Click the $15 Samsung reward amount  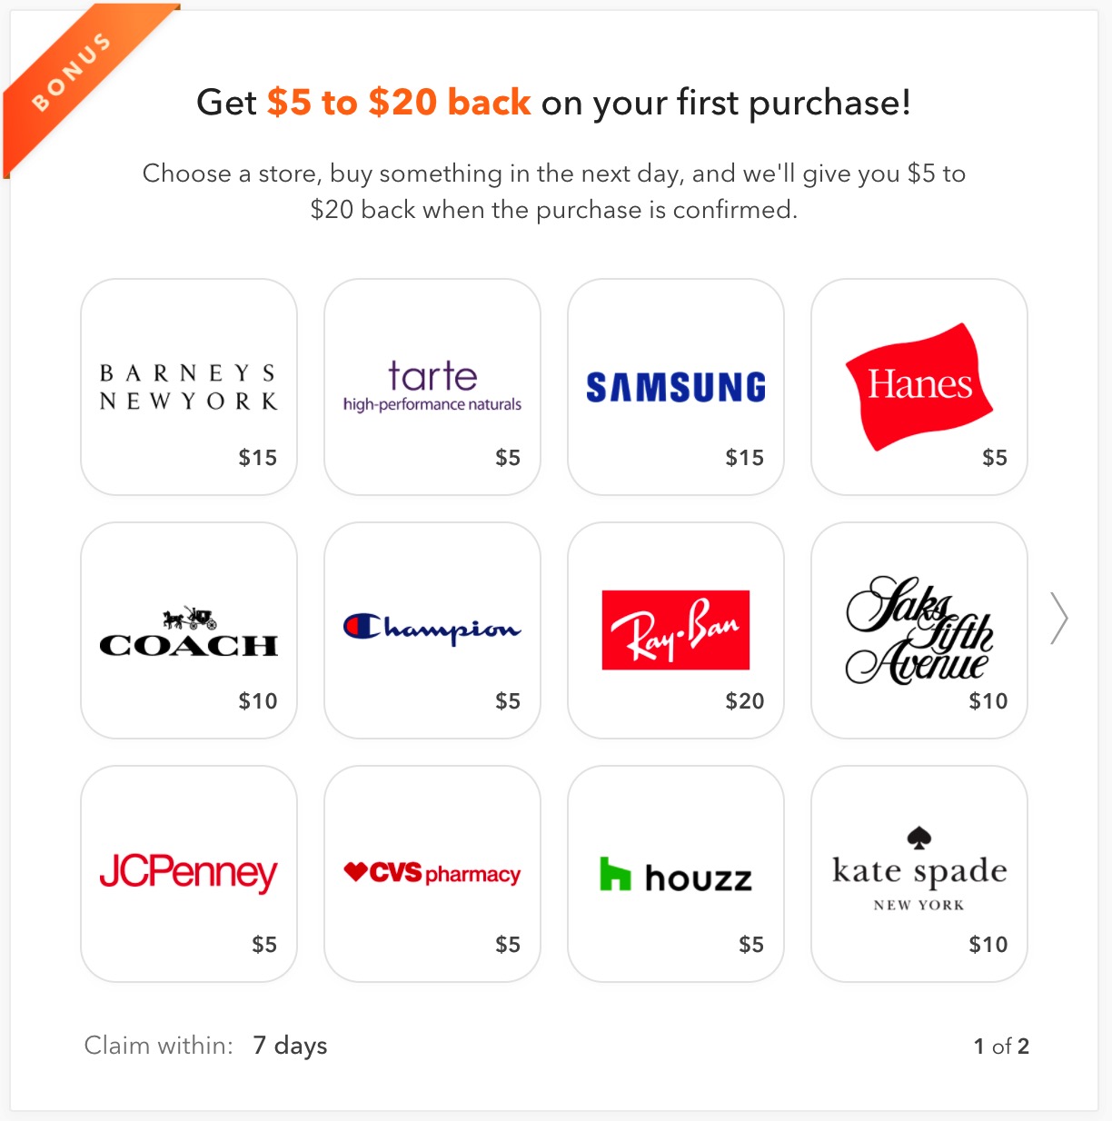coord(745,458)
